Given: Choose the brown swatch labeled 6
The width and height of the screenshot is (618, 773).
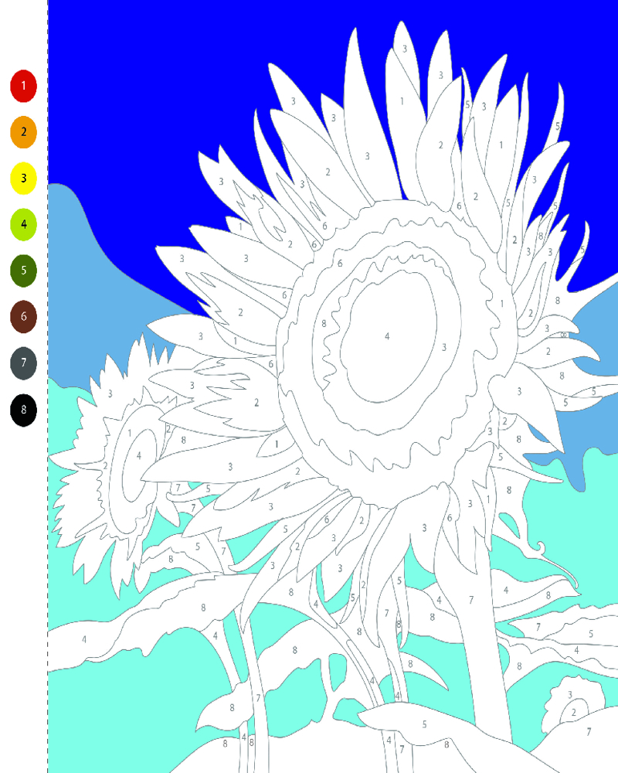Looking at the screenshot, I should click(x=23, y=317).
